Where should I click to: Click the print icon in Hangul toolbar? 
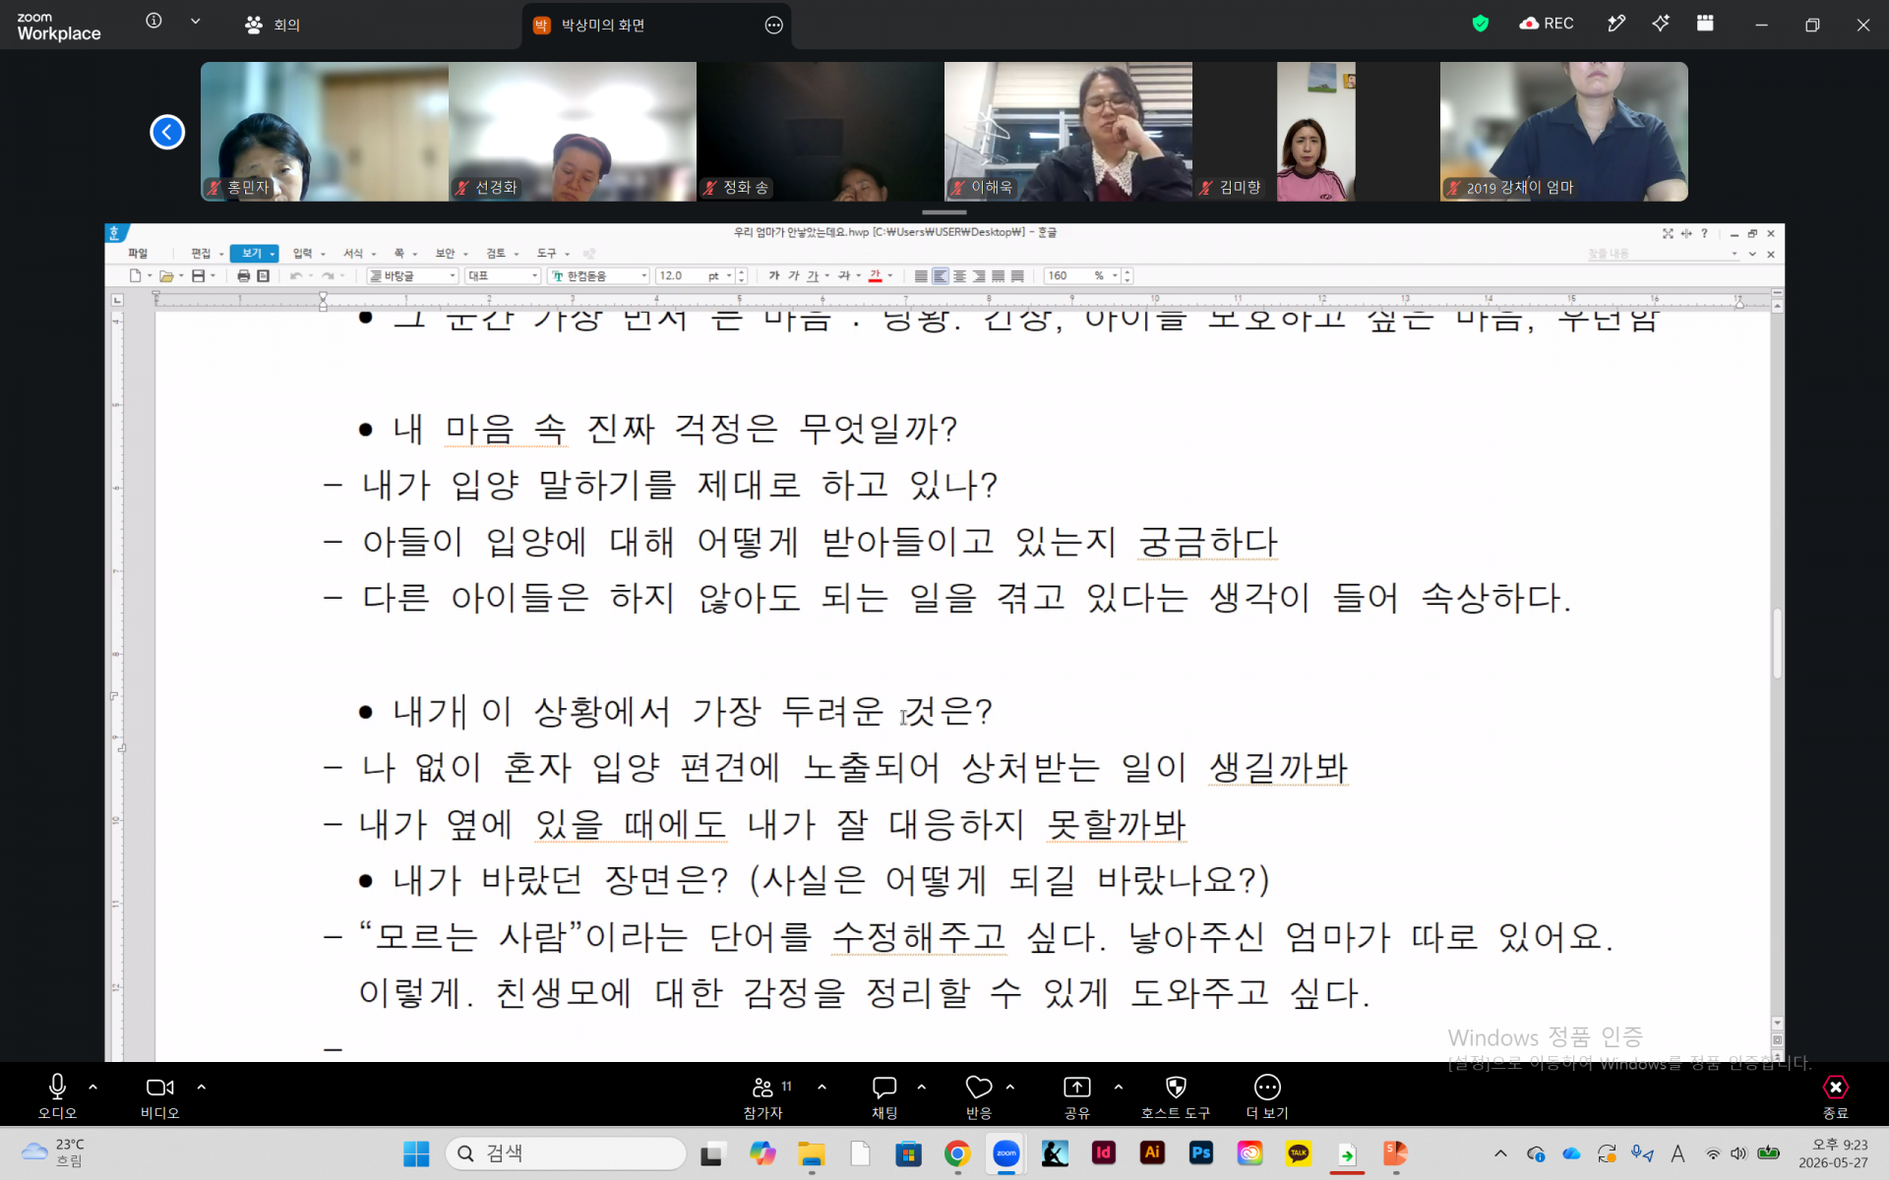243,276
